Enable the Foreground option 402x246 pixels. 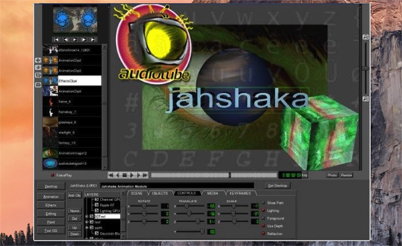point(263,219)
